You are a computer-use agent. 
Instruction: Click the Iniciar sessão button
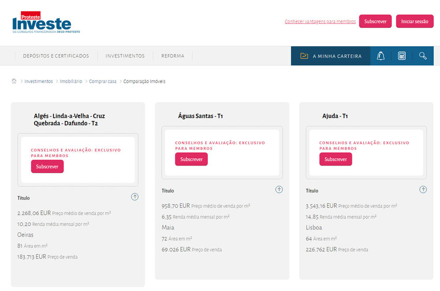[x=415, y=21]
